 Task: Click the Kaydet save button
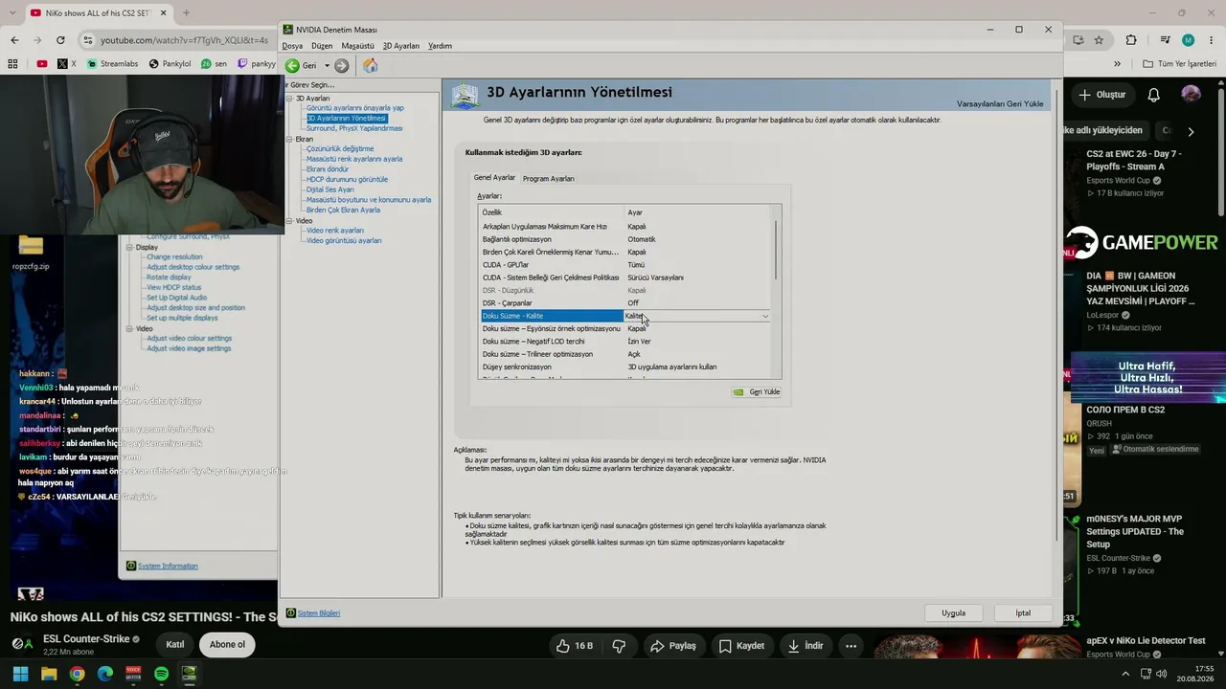point(742,646)
